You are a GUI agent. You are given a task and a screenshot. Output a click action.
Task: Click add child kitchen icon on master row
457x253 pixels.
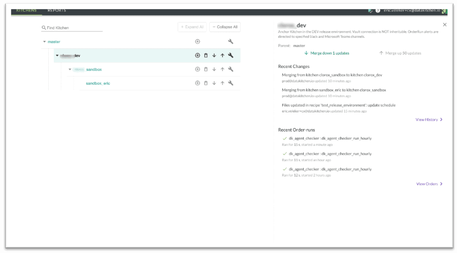[198, 41]
